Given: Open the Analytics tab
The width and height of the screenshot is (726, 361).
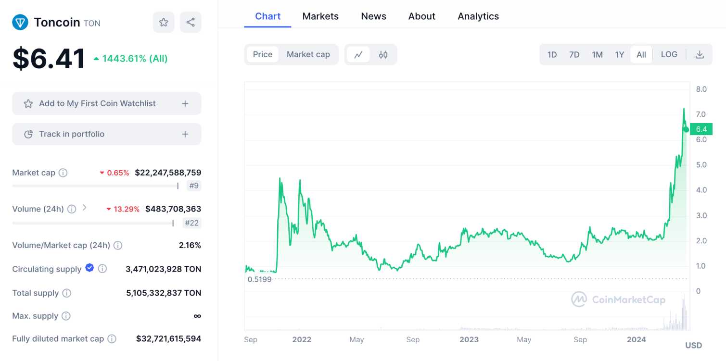Looking at the screenshot, I should 478,16.
